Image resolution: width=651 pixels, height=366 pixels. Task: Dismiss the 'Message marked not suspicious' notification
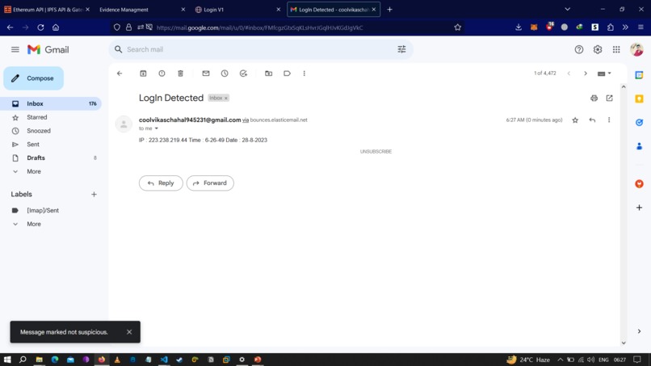coord(129,332)
